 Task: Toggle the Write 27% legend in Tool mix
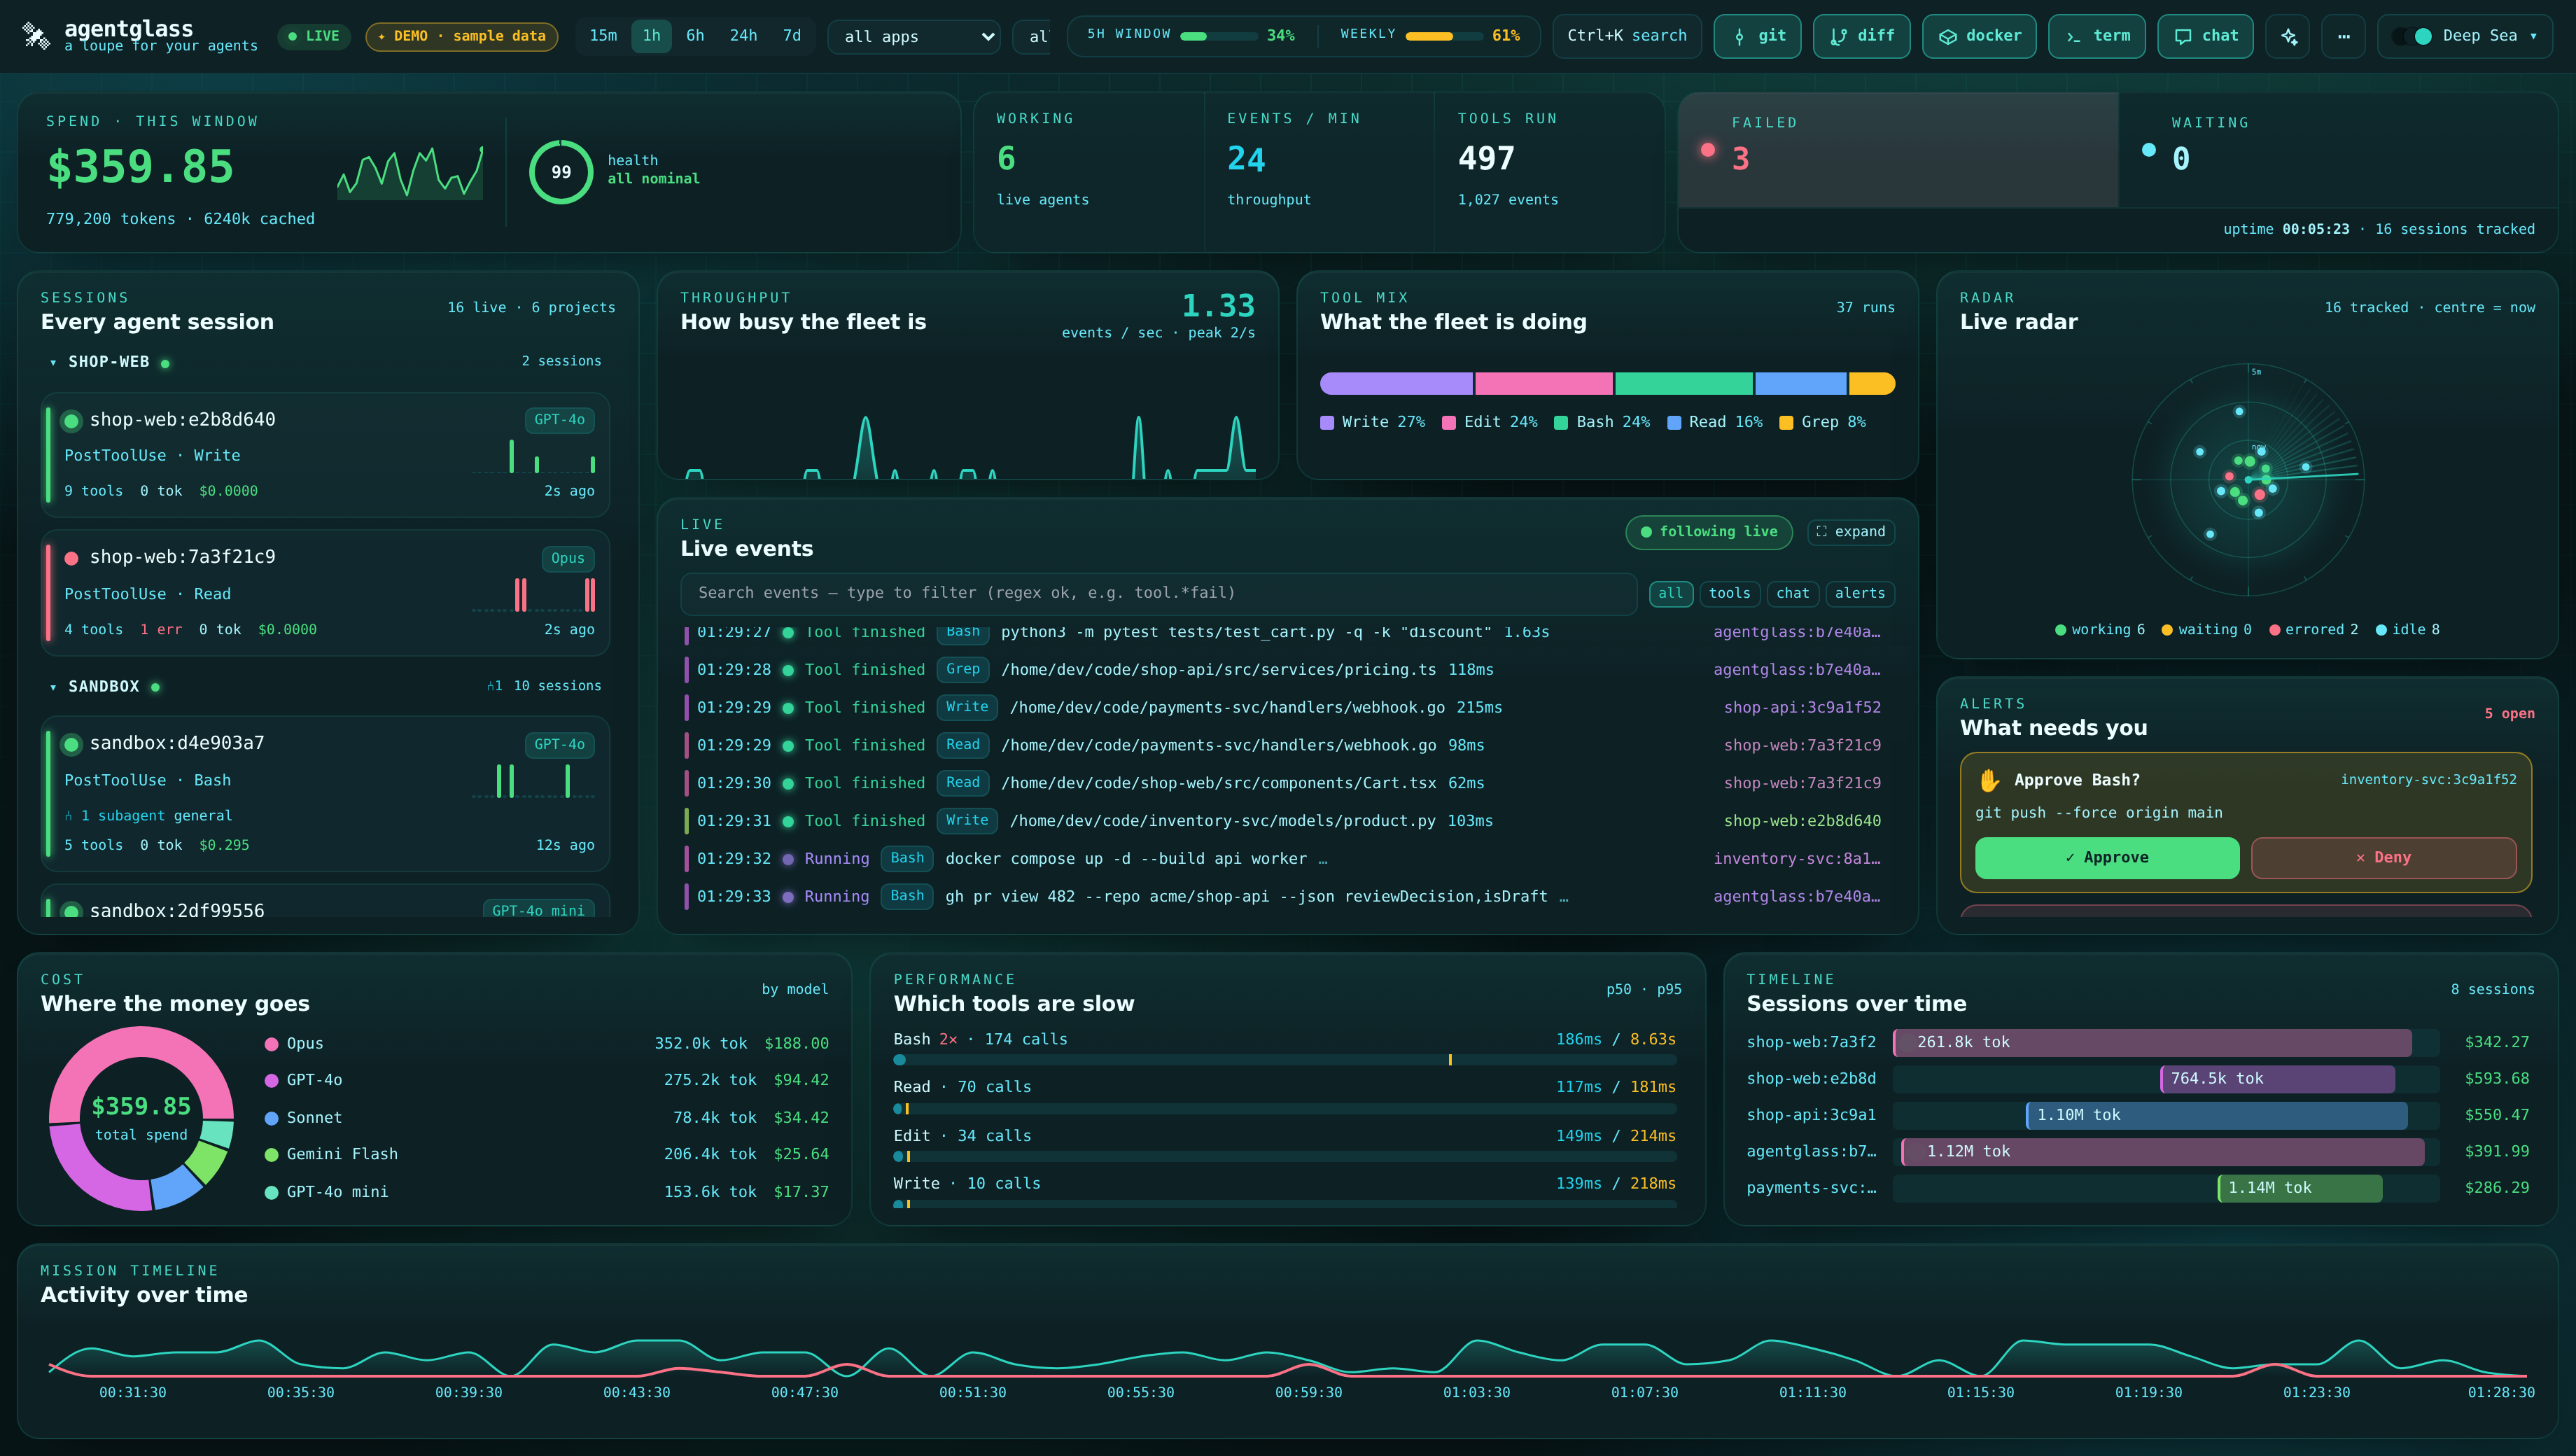click(x=1372, y=422)
